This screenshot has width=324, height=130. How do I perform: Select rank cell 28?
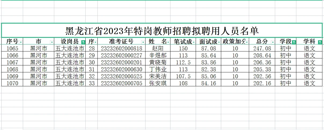(92, 49)
